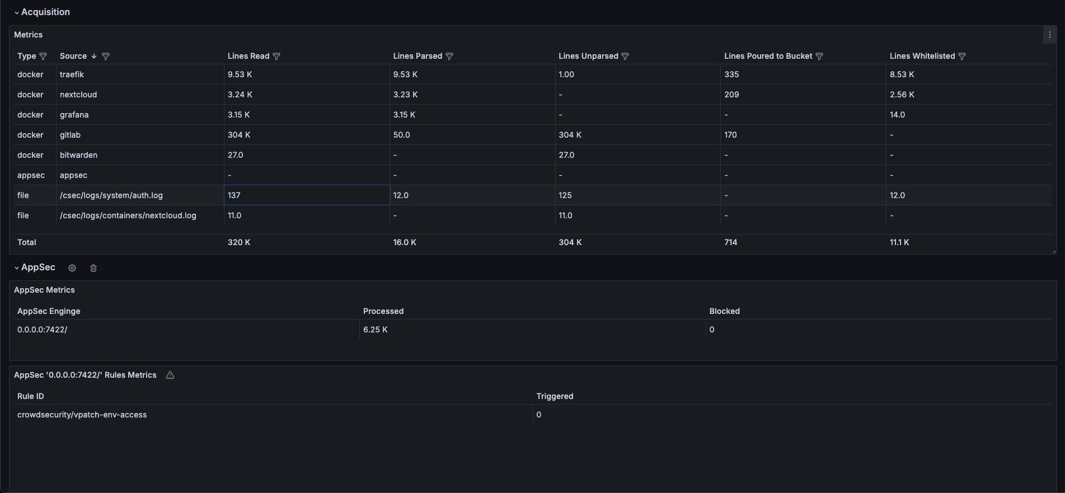
Task: Filter by Lines Poured to Bucket
Action: 819,57
